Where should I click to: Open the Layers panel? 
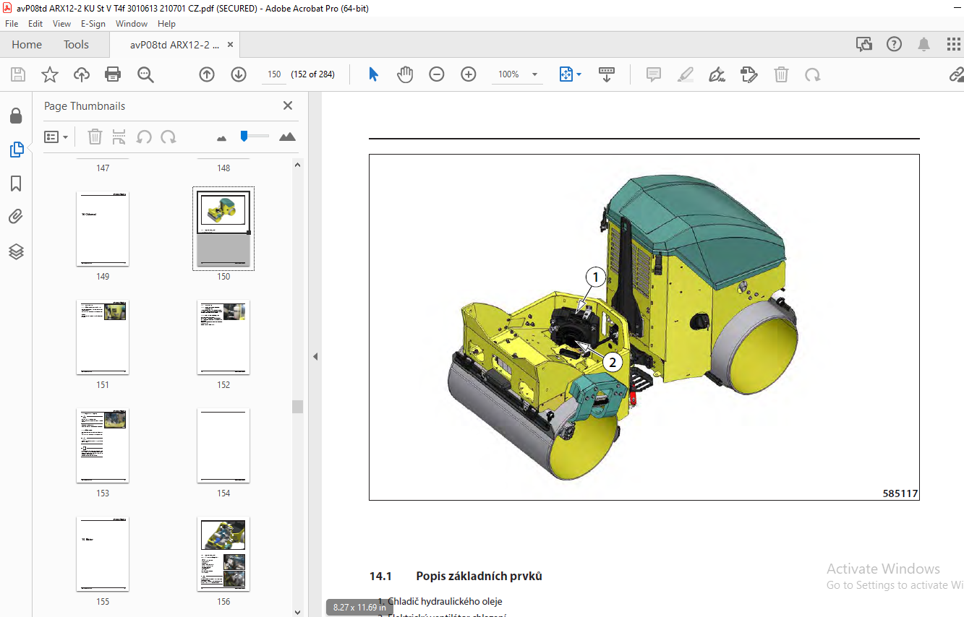point(16,251)
